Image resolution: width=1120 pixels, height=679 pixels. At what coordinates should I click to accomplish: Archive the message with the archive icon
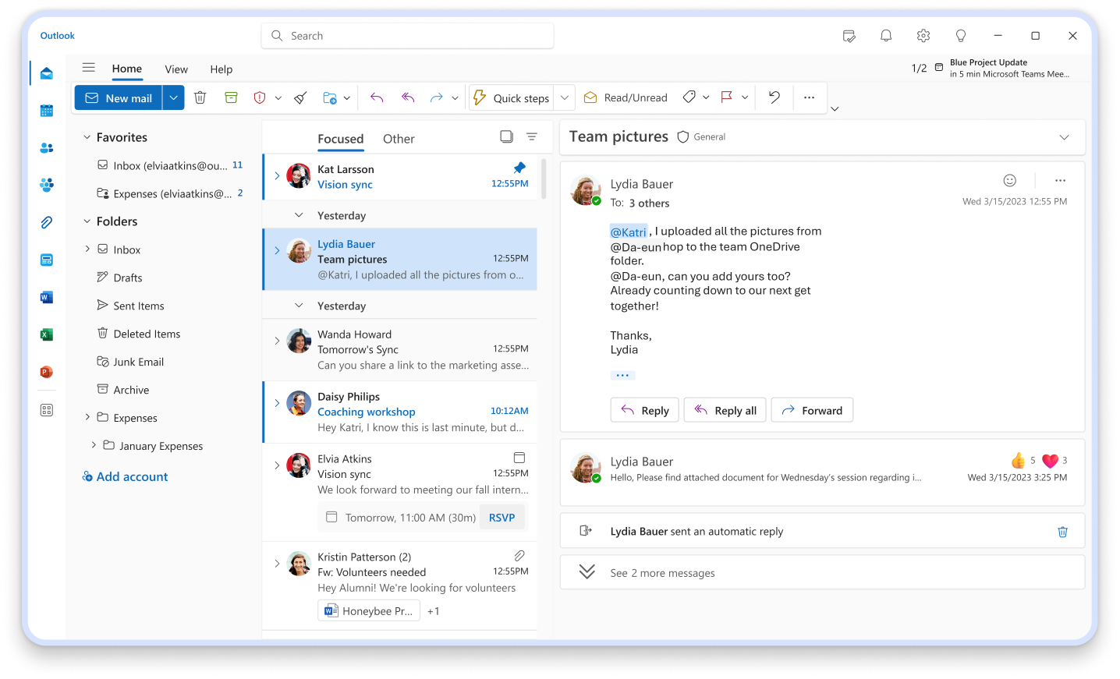pos(231,97)
